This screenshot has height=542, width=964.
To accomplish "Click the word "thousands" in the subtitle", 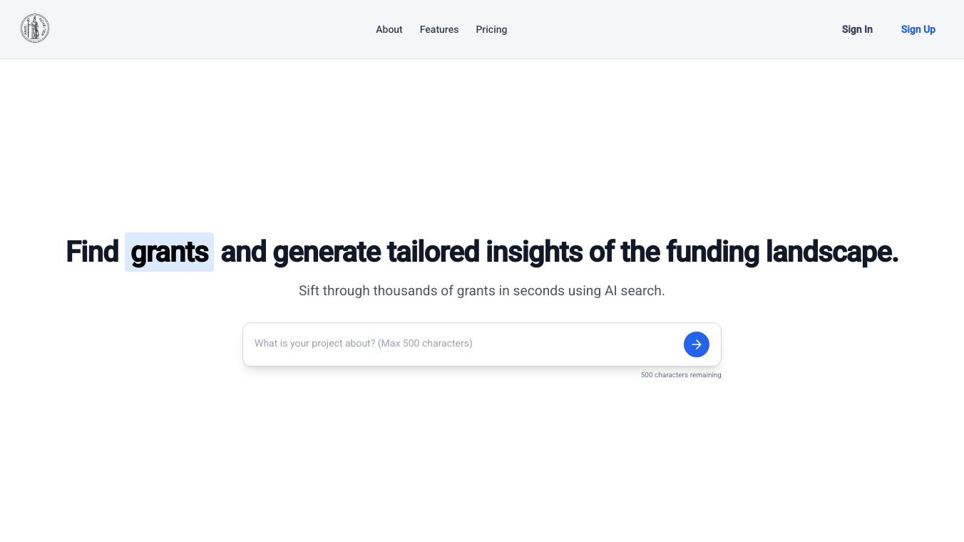I will [403, 291].
